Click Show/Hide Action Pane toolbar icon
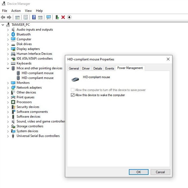 [x=40, y=17]
